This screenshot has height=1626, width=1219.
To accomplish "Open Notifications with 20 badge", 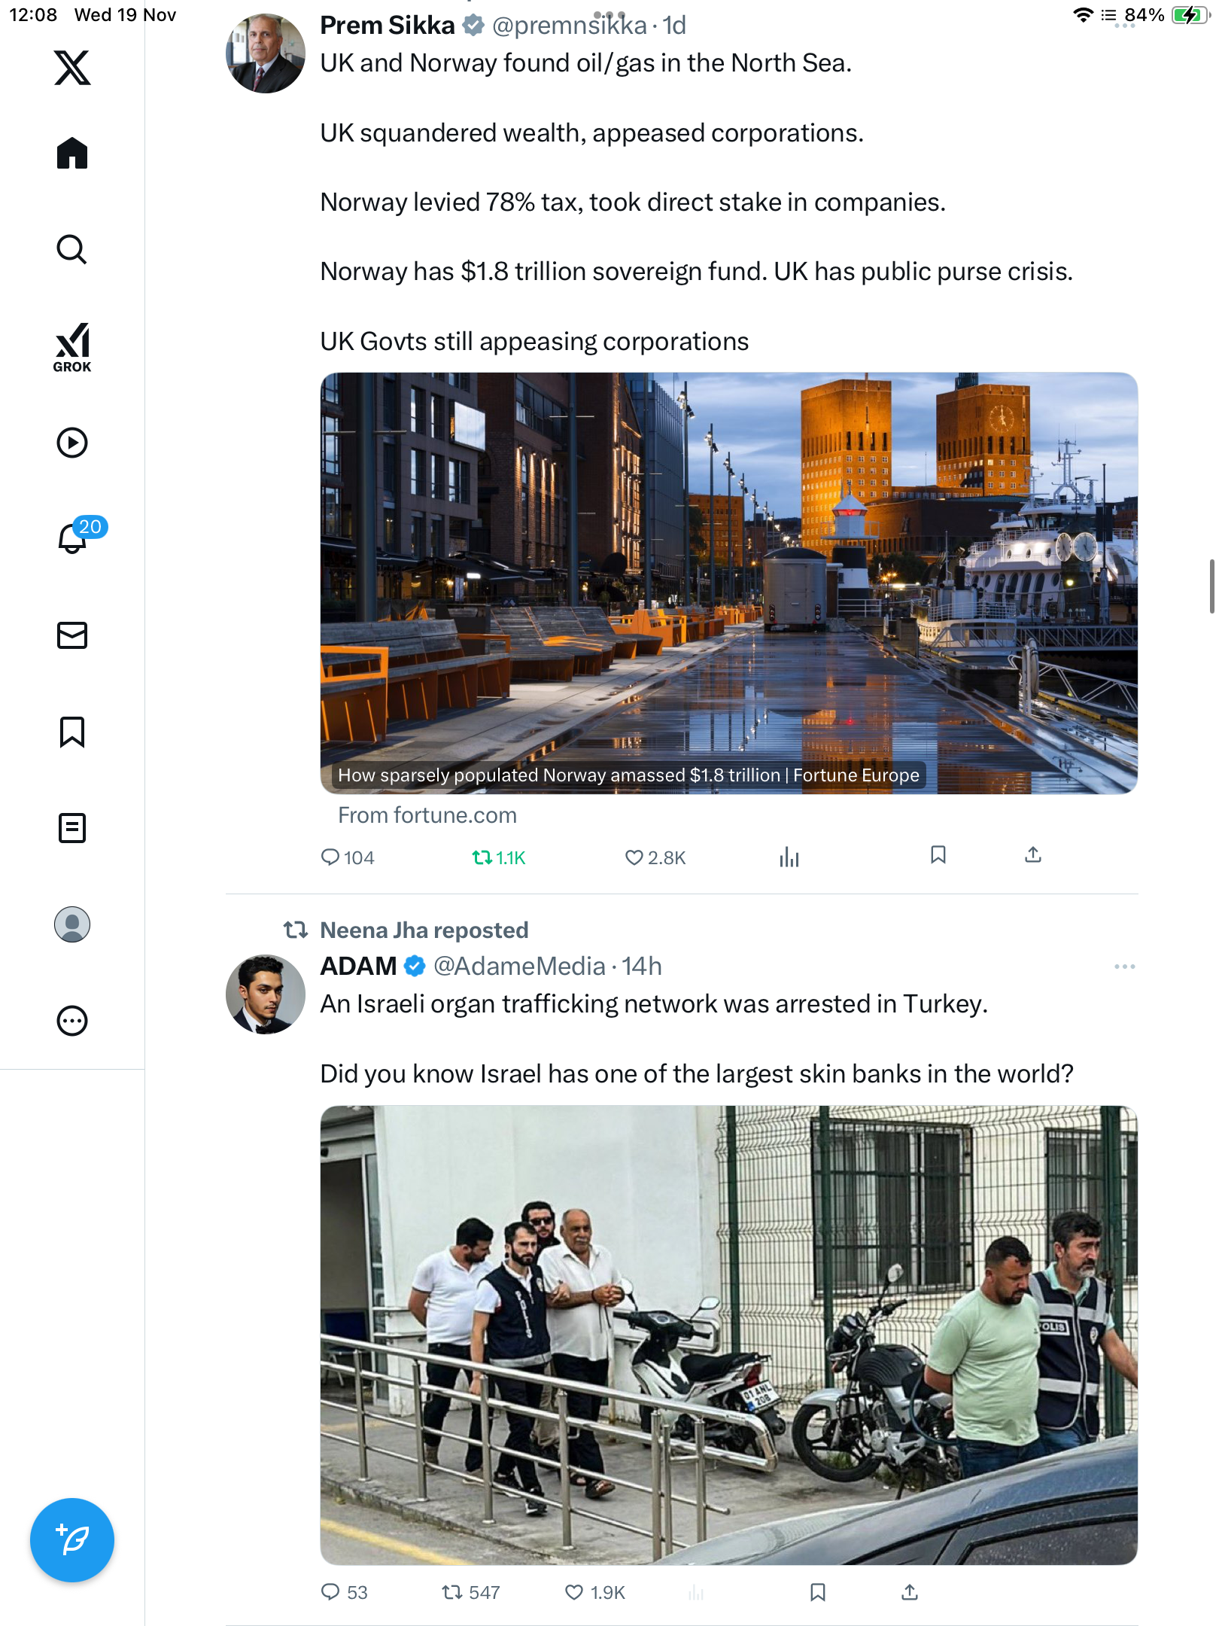I will point(72,537).
